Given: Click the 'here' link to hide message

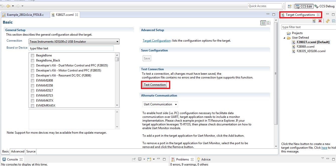Looking at the screenshot, I should pos(324,148).
